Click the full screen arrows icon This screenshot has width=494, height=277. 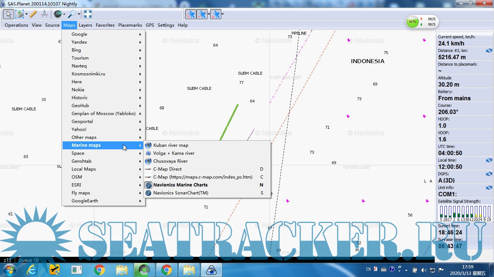(x=88, y=14)
